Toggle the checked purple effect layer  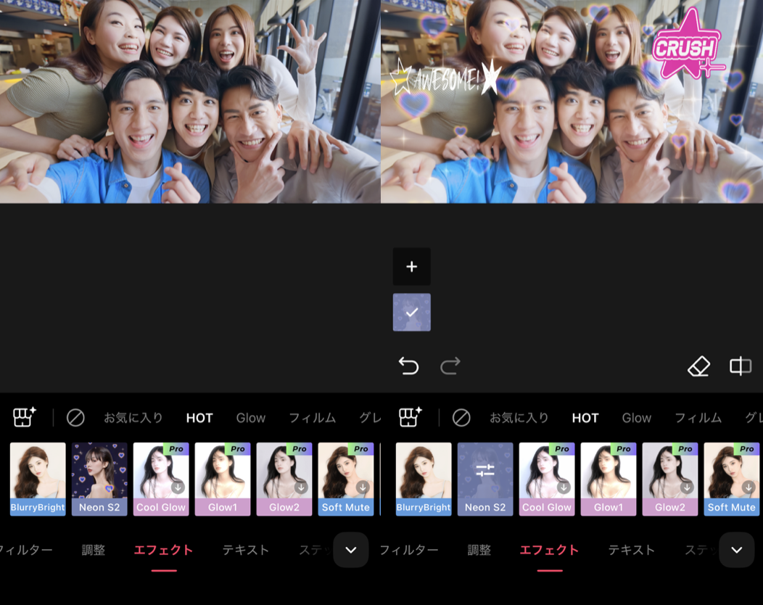tap(412, 312)
